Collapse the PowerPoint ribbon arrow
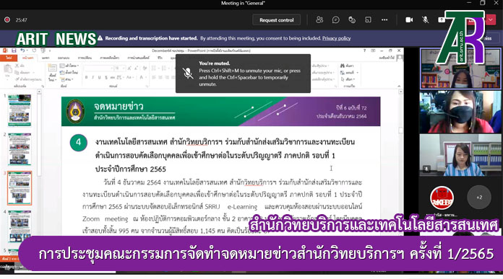This screenshot has height=279, width=503. point(399,86)
